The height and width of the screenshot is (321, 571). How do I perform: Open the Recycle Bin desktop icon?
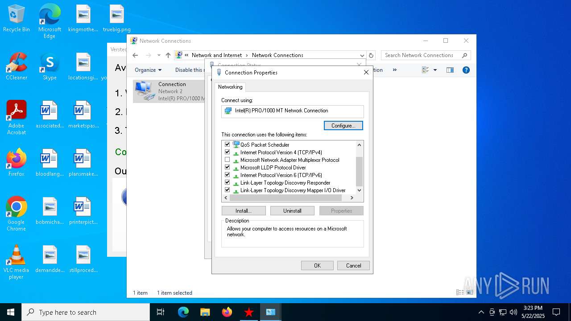pos(17,19)
